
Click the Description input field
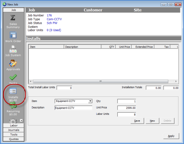tap(74, 108)
